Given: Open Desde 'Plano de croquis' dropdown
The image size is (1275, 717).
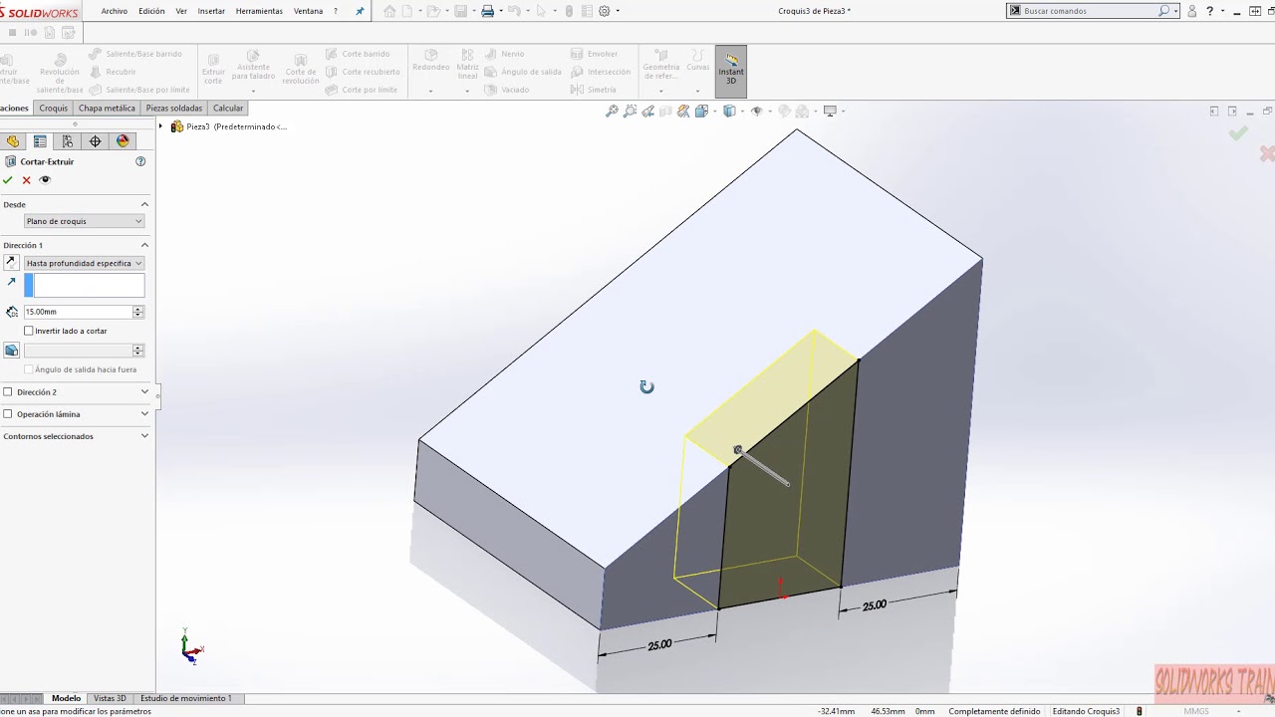Looking at the screenshot, I should (x=85, y=221).
